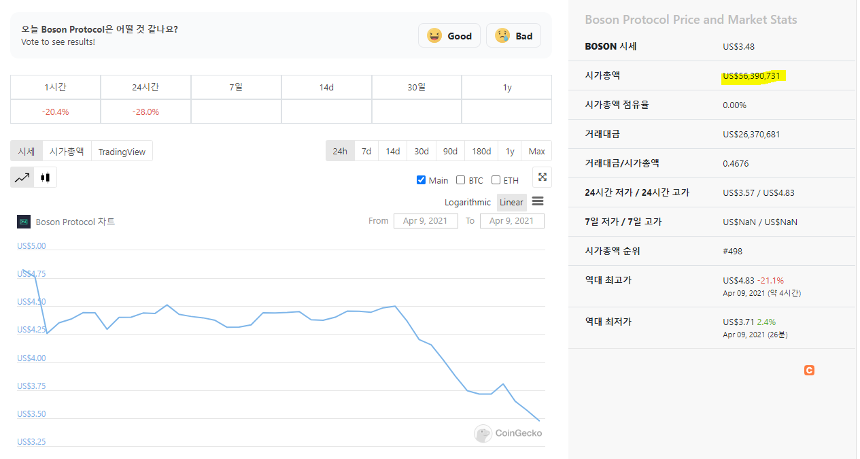Click the BOSON price US$3.48
Viewport: 860px width, 459px height.
click(x=739, y=47)
